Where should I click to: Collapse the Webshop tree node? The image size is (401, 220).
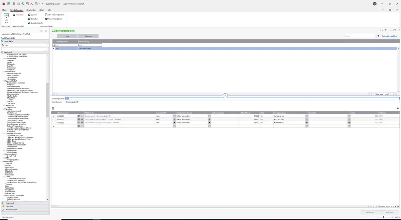click(x=4, y=109)
